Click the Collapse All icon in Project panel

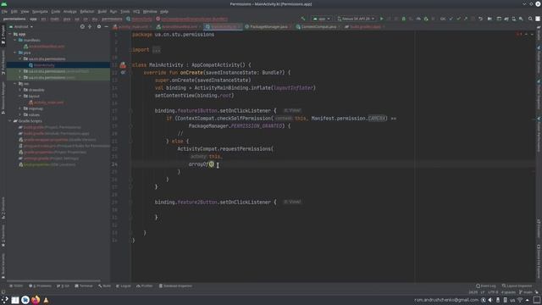90,26
